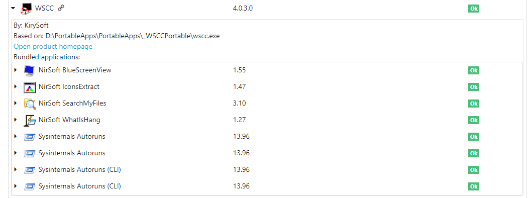Click the NirSoft IconsExtract rainbow triangle icon
The image size is (528, 198).
(x=30, y=87)
